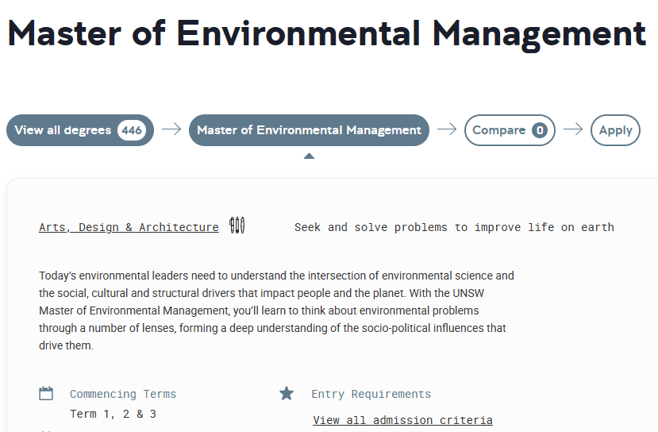This screenshot has width=658, height=432.
Task: Click the calendar icon next to Commencing Terms
Action: pos(46,393)
